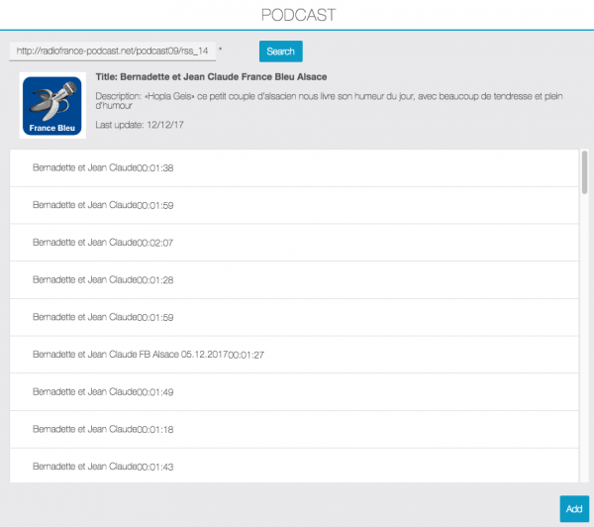The width and height of the screenshot is (594, 527).
Task: Choose the episode lasting 00:01:18
Action: [x=103, y=429]
